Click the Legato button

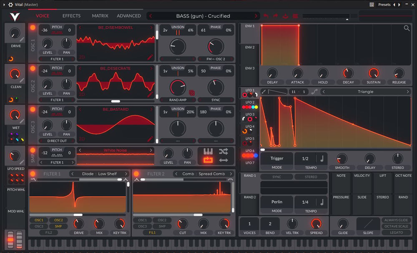[x=396, y=233]
